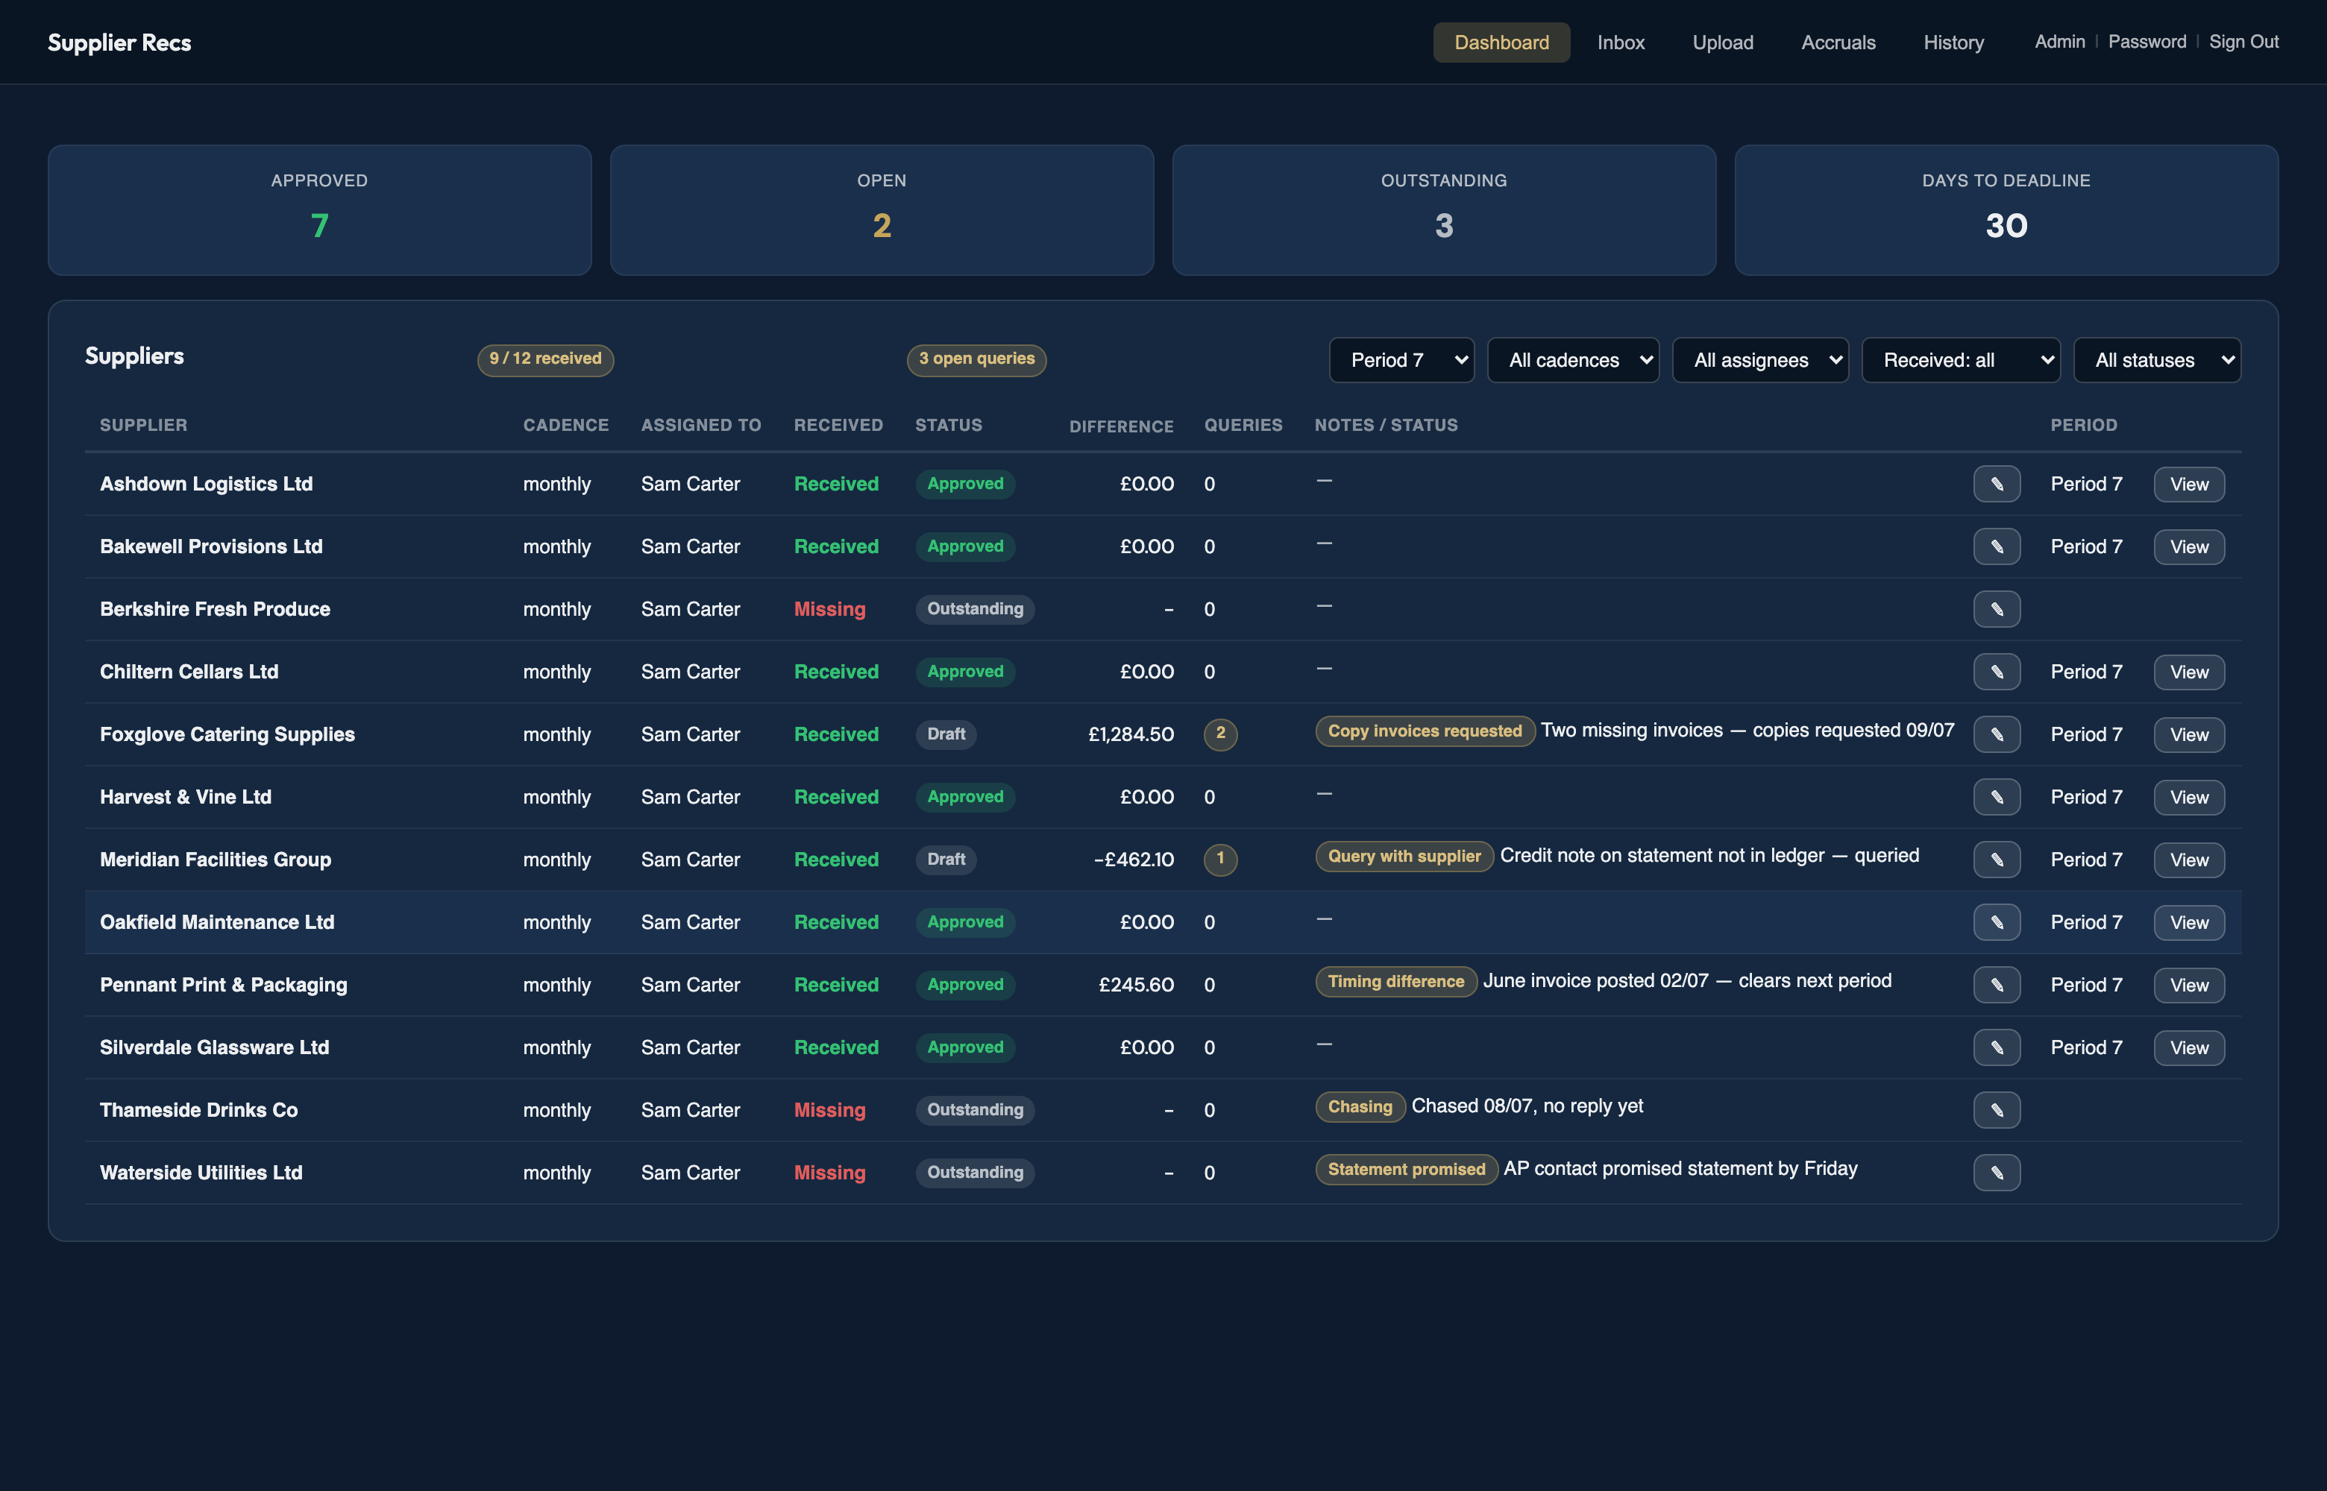Click the 9 / 12 received badge
2327x1491 pixels.
(x=545, y=359)
